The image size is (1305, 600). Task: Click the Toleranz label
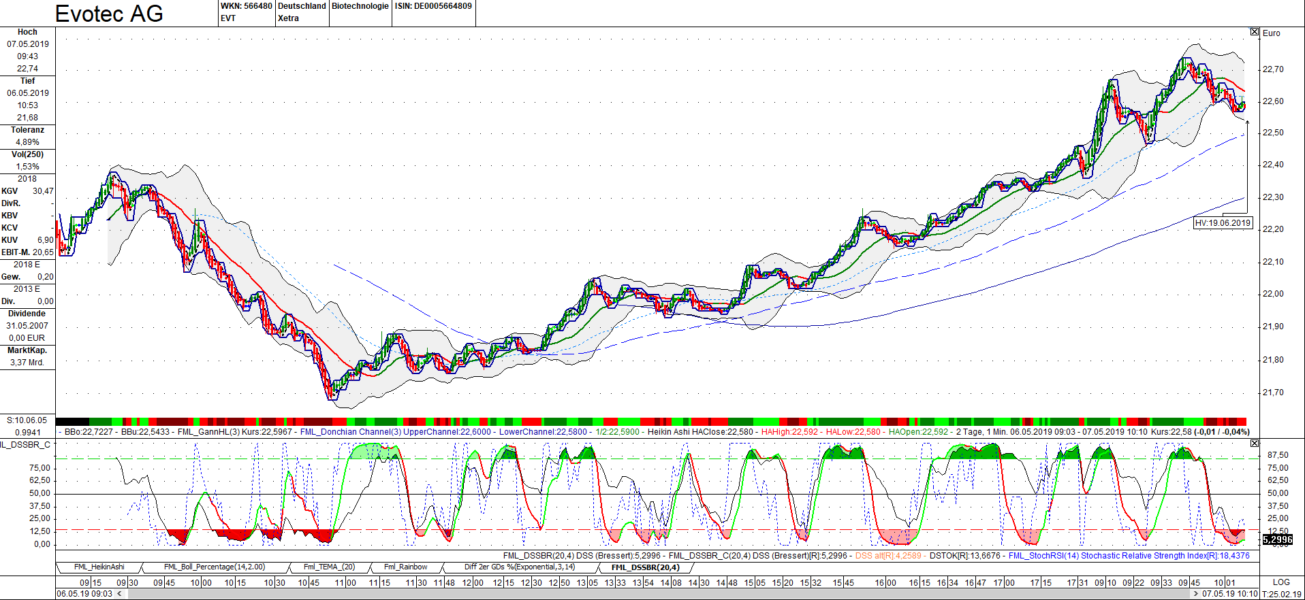(27, 130)
